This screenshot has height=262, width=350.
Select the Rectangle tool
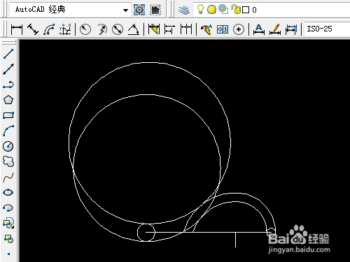(x=8, y=115)
